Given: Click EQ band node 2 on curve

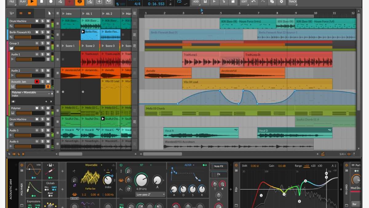Looking at the screenshot, I should (x=284, y=194).
